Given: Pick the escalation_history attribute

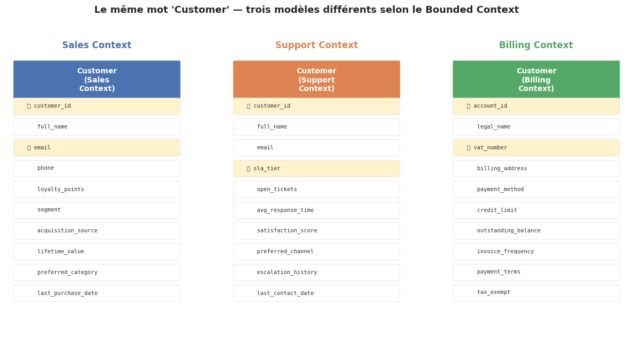Looking at the screenshot, I should pyautogui.click(x=316, y=273).
